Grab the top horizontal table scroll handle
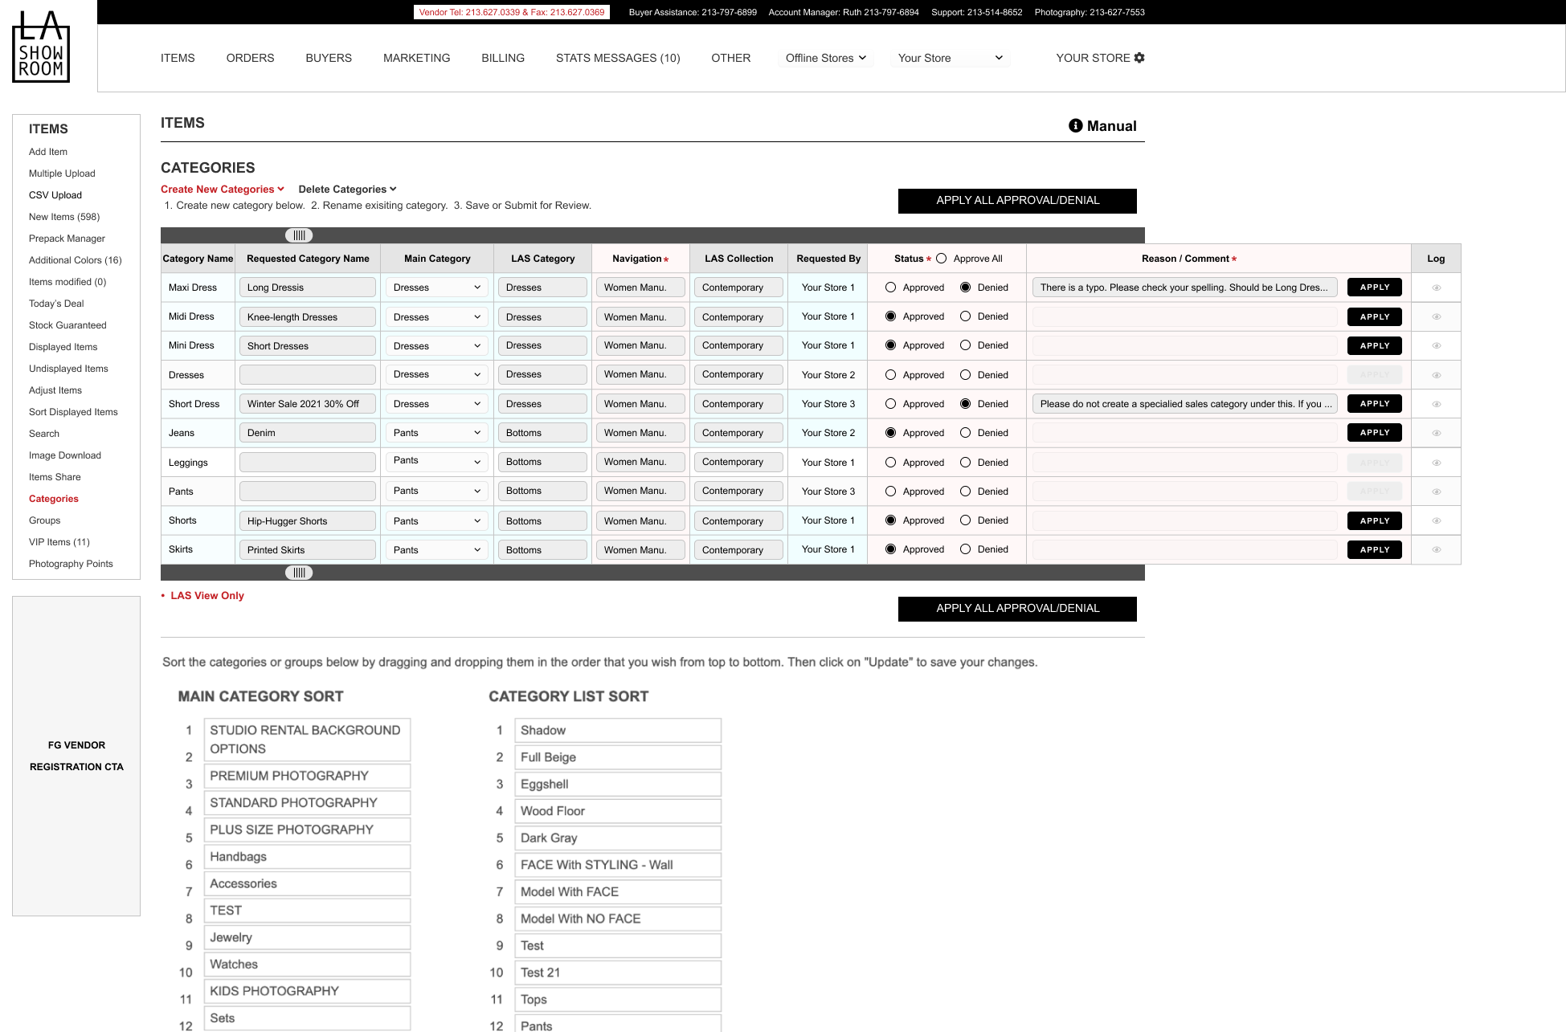The width and height of the screenshot is (1566, 1032). tap(299, 235)
